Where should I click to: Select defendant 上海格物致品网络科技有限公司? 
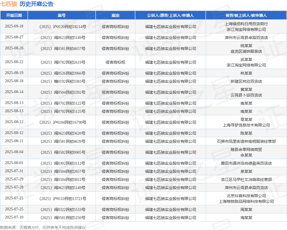[x=246, y=201]
